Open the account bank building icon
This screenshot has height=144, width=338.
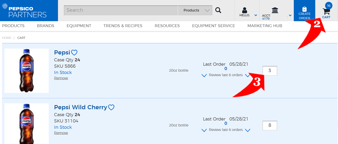point(275,10)
